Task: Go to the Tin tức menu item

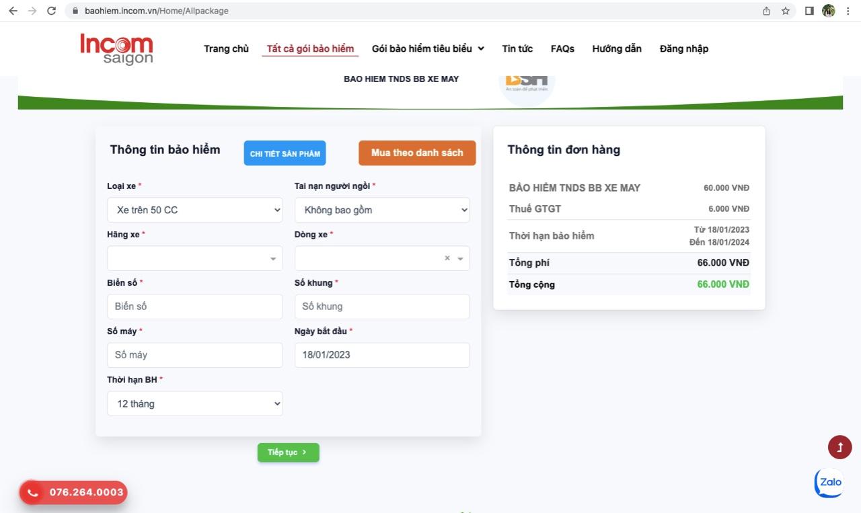Action: (517, 48)
